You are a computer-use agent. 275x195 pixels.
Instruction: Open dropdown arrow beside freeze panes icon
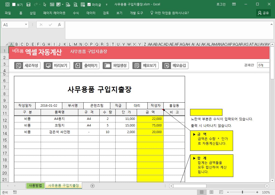[63, 5]
